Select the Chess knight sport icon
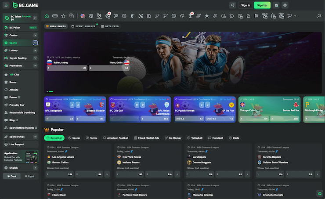This screenshot has height=199, width=325. pyautogui.click(x=248, y=16)
